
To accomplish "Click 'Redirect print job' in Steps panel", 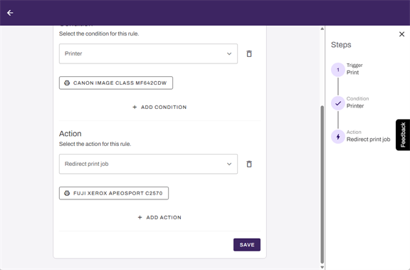I will pos(368,140).
